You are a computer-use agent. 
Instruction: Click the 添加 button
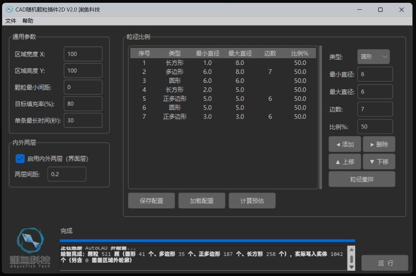click(x=345, y=144)
